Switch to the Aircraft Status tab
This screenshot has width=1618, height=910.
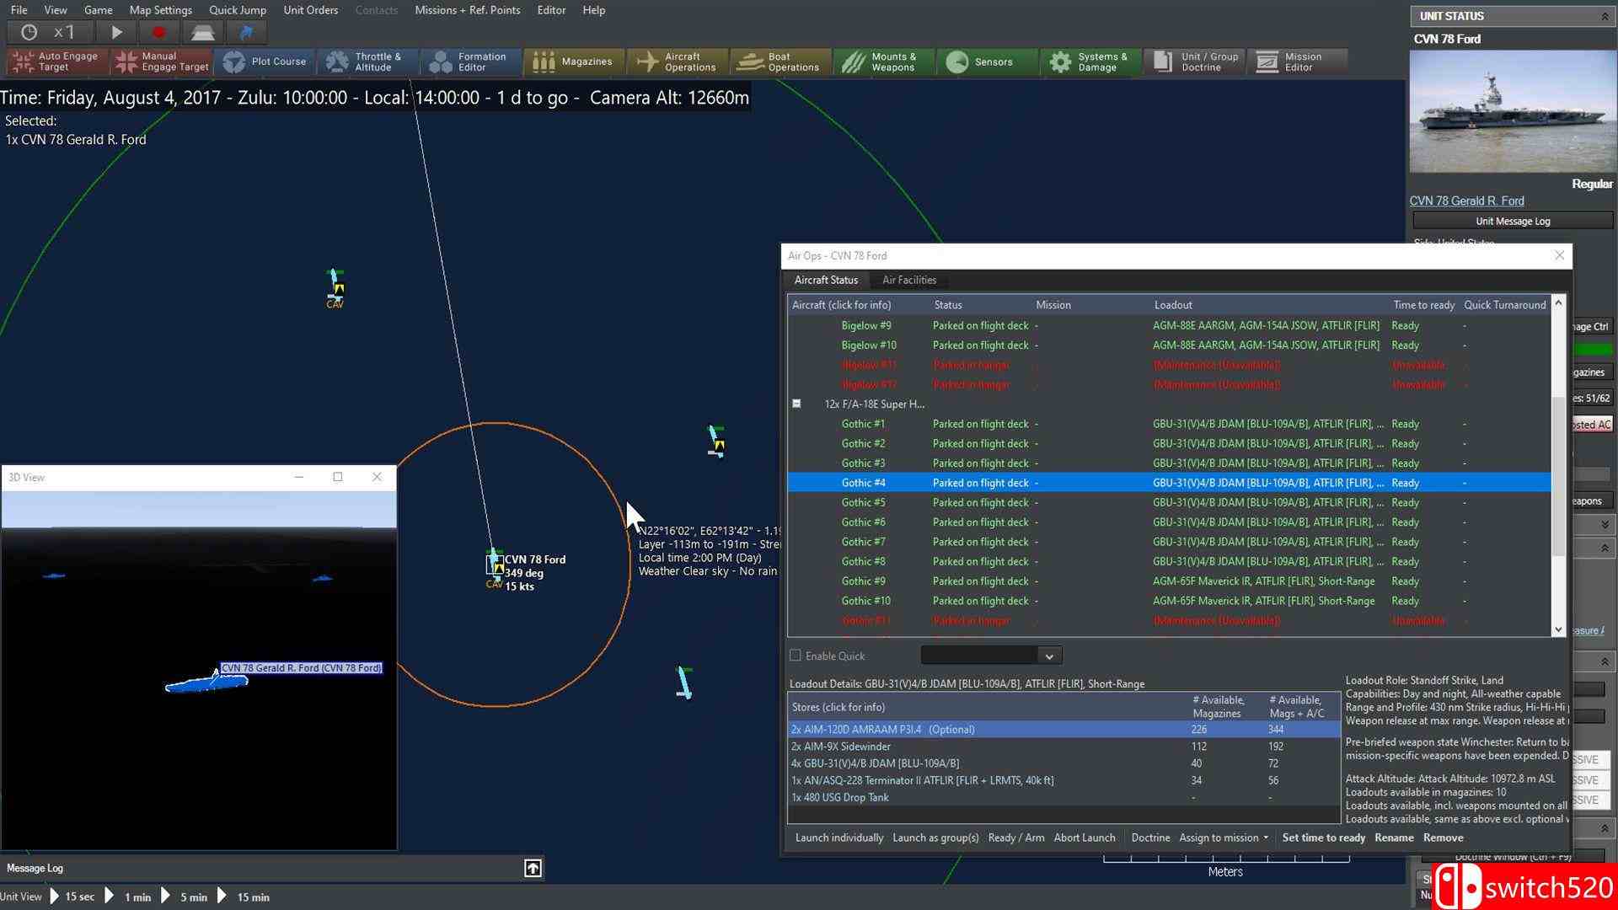[x=827, y=279]
